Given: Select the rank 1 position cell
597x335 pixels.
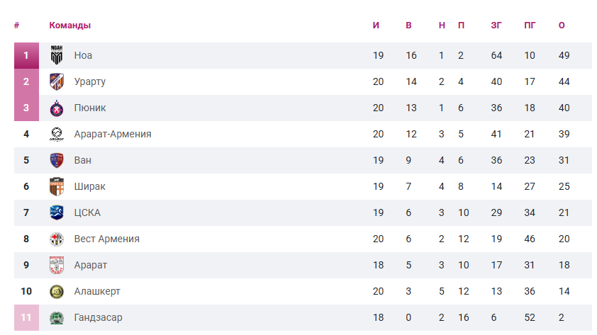Looking at the screenshot, I should pyautogui.click(x=26, y=55).
